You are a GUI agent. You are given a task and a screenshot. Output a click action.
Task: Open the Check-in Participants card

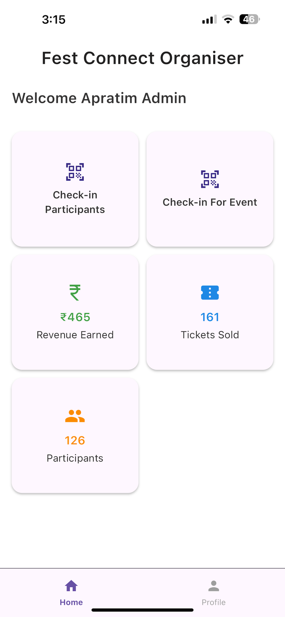[75, 189]
